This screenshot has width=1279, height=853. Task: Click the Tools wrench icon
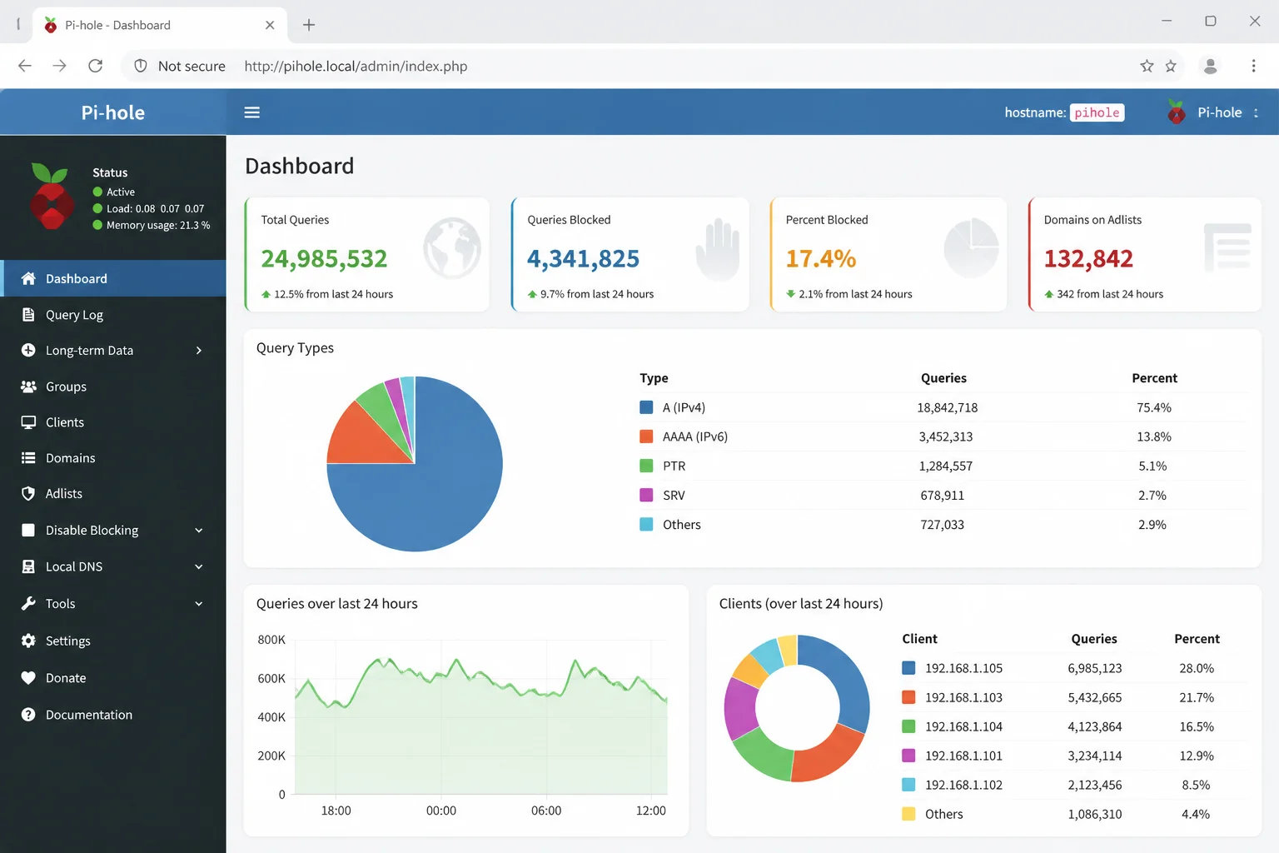[28, 603]
